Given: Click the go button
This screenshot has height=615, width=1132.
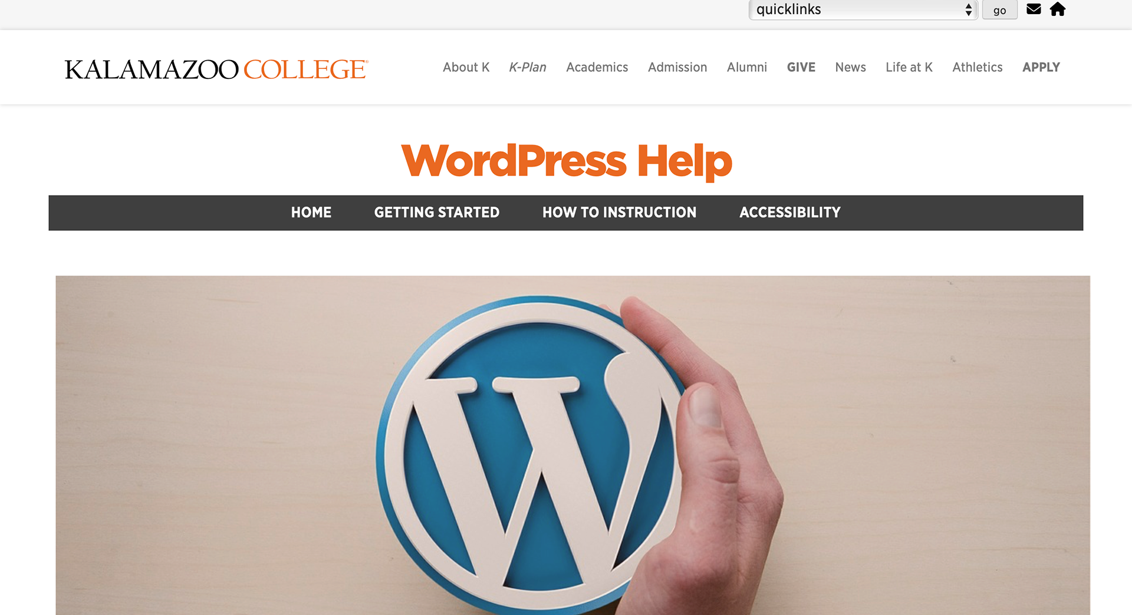Looking at the screenshot, I should 1000,10.
